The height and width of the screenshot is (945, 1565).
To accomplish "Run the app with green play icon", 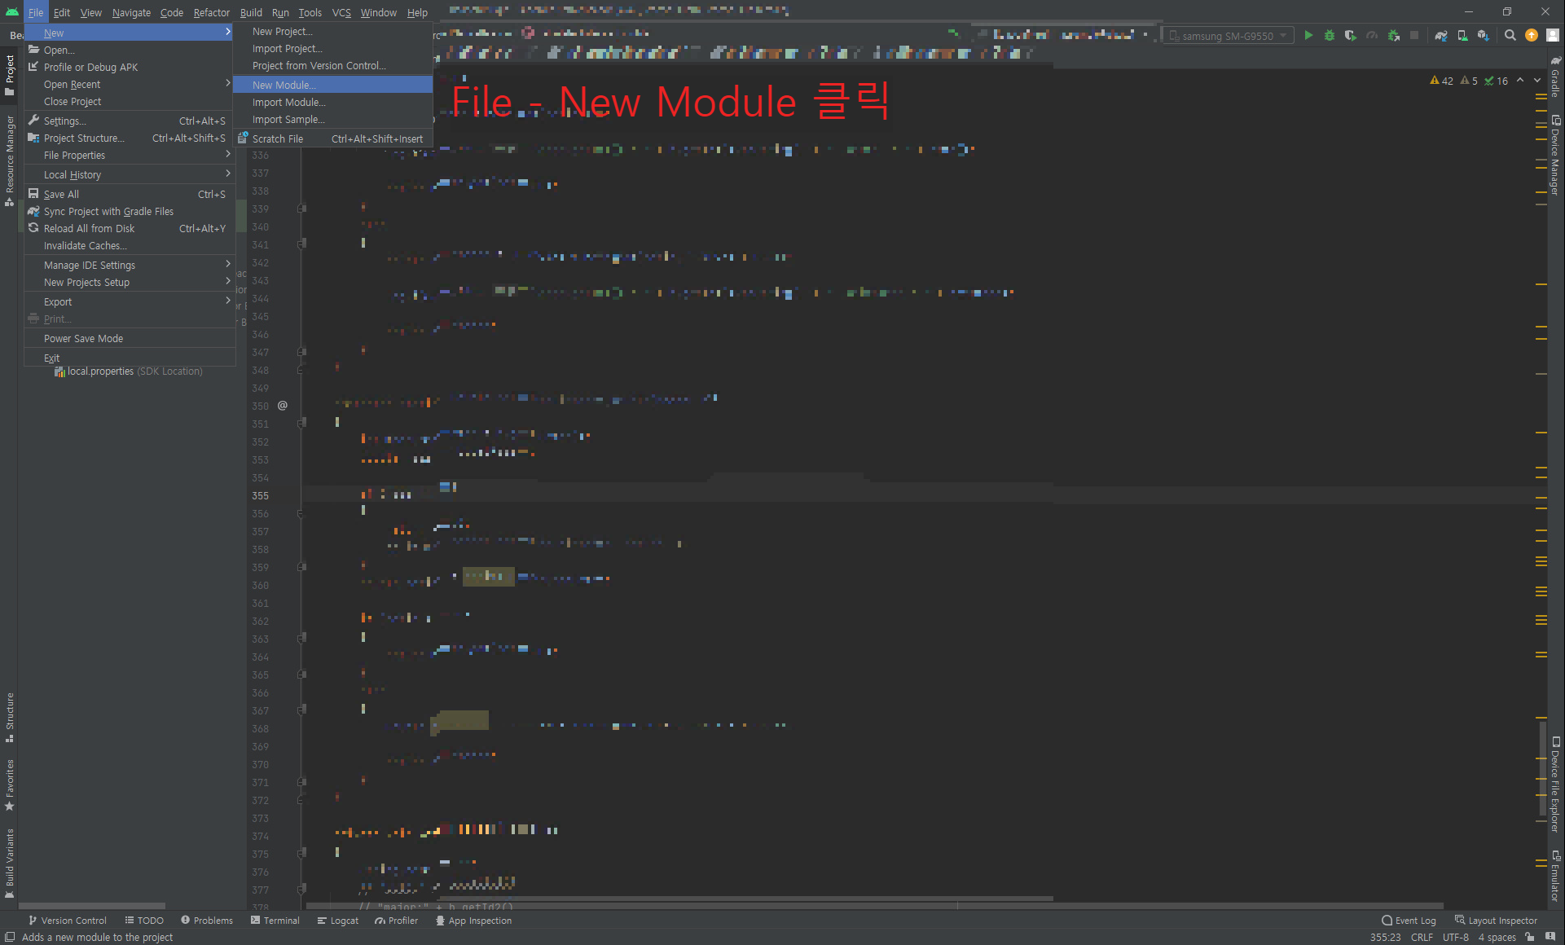I will 1308,35.
